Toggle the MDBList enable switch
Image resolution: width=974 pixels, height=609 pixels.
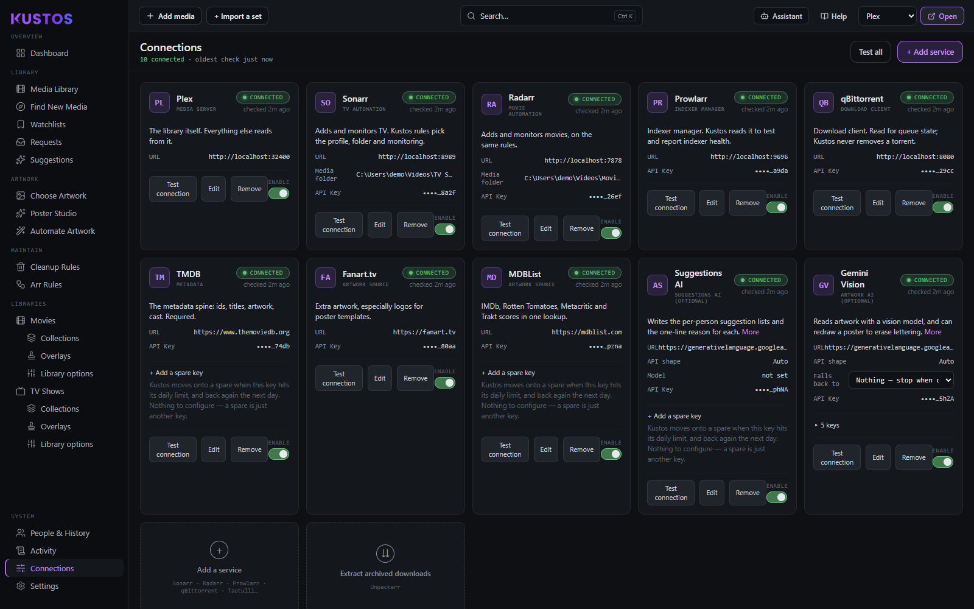pos(611,454)
